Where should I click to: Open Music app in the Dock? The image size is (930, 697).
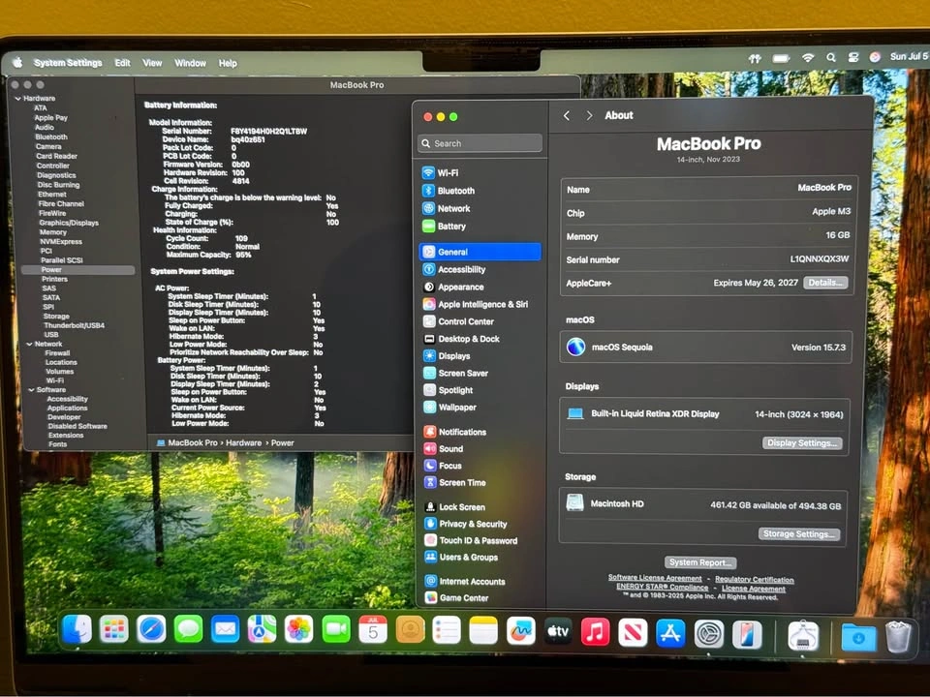tap(595, 632)
